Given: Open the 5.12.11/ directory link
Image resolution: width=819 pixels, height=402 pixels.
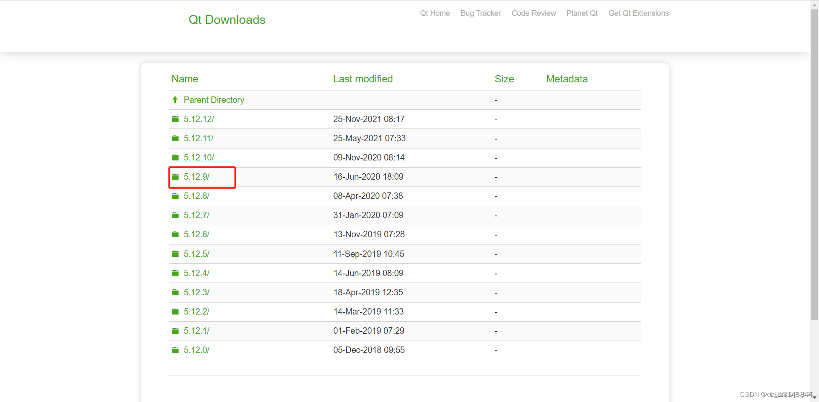Looking at the screenshot, I should click(x=199, y=138).
